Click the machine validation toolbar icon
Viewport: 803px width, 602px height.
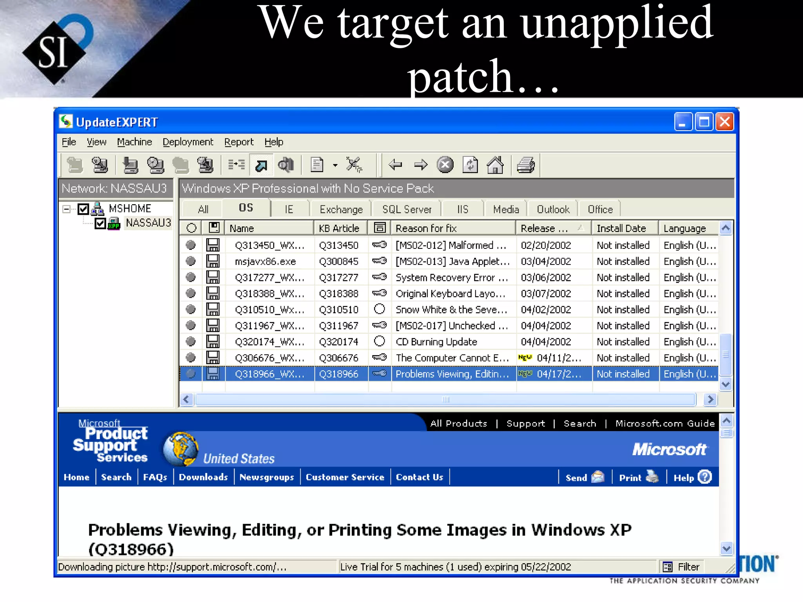(x=205, y=165)
